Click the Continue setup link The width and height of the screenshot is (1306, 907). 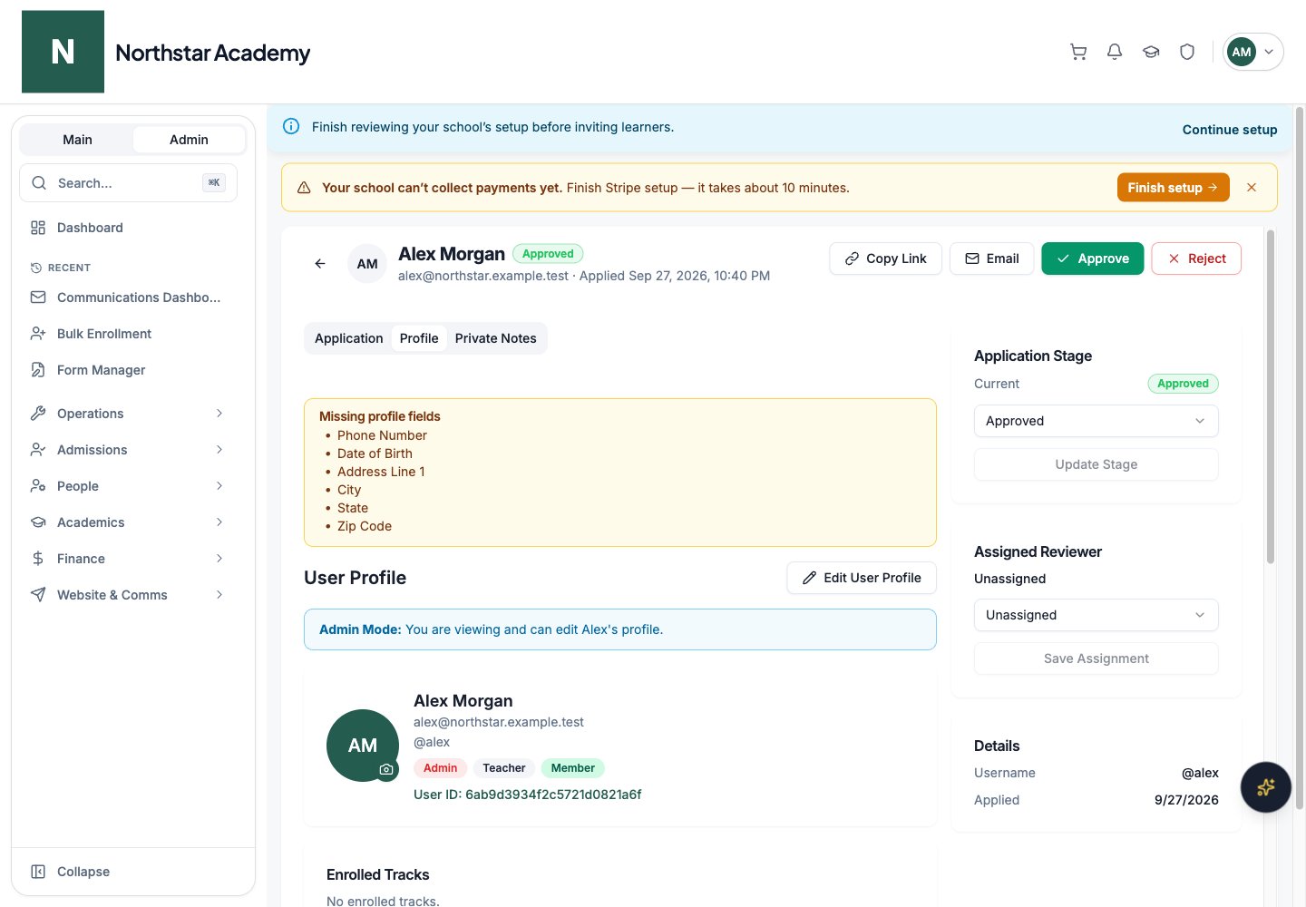(1230, 130)
